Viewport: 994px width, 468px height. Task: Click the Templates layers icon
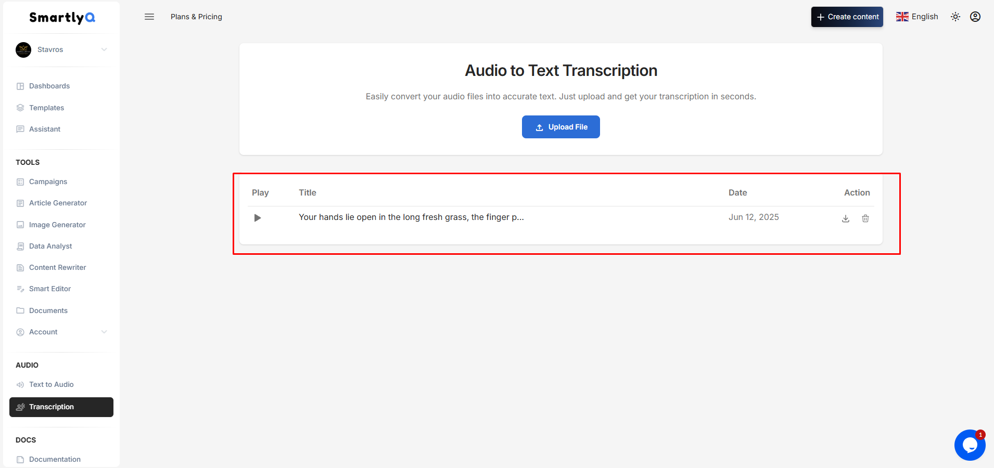coord(20,108)
